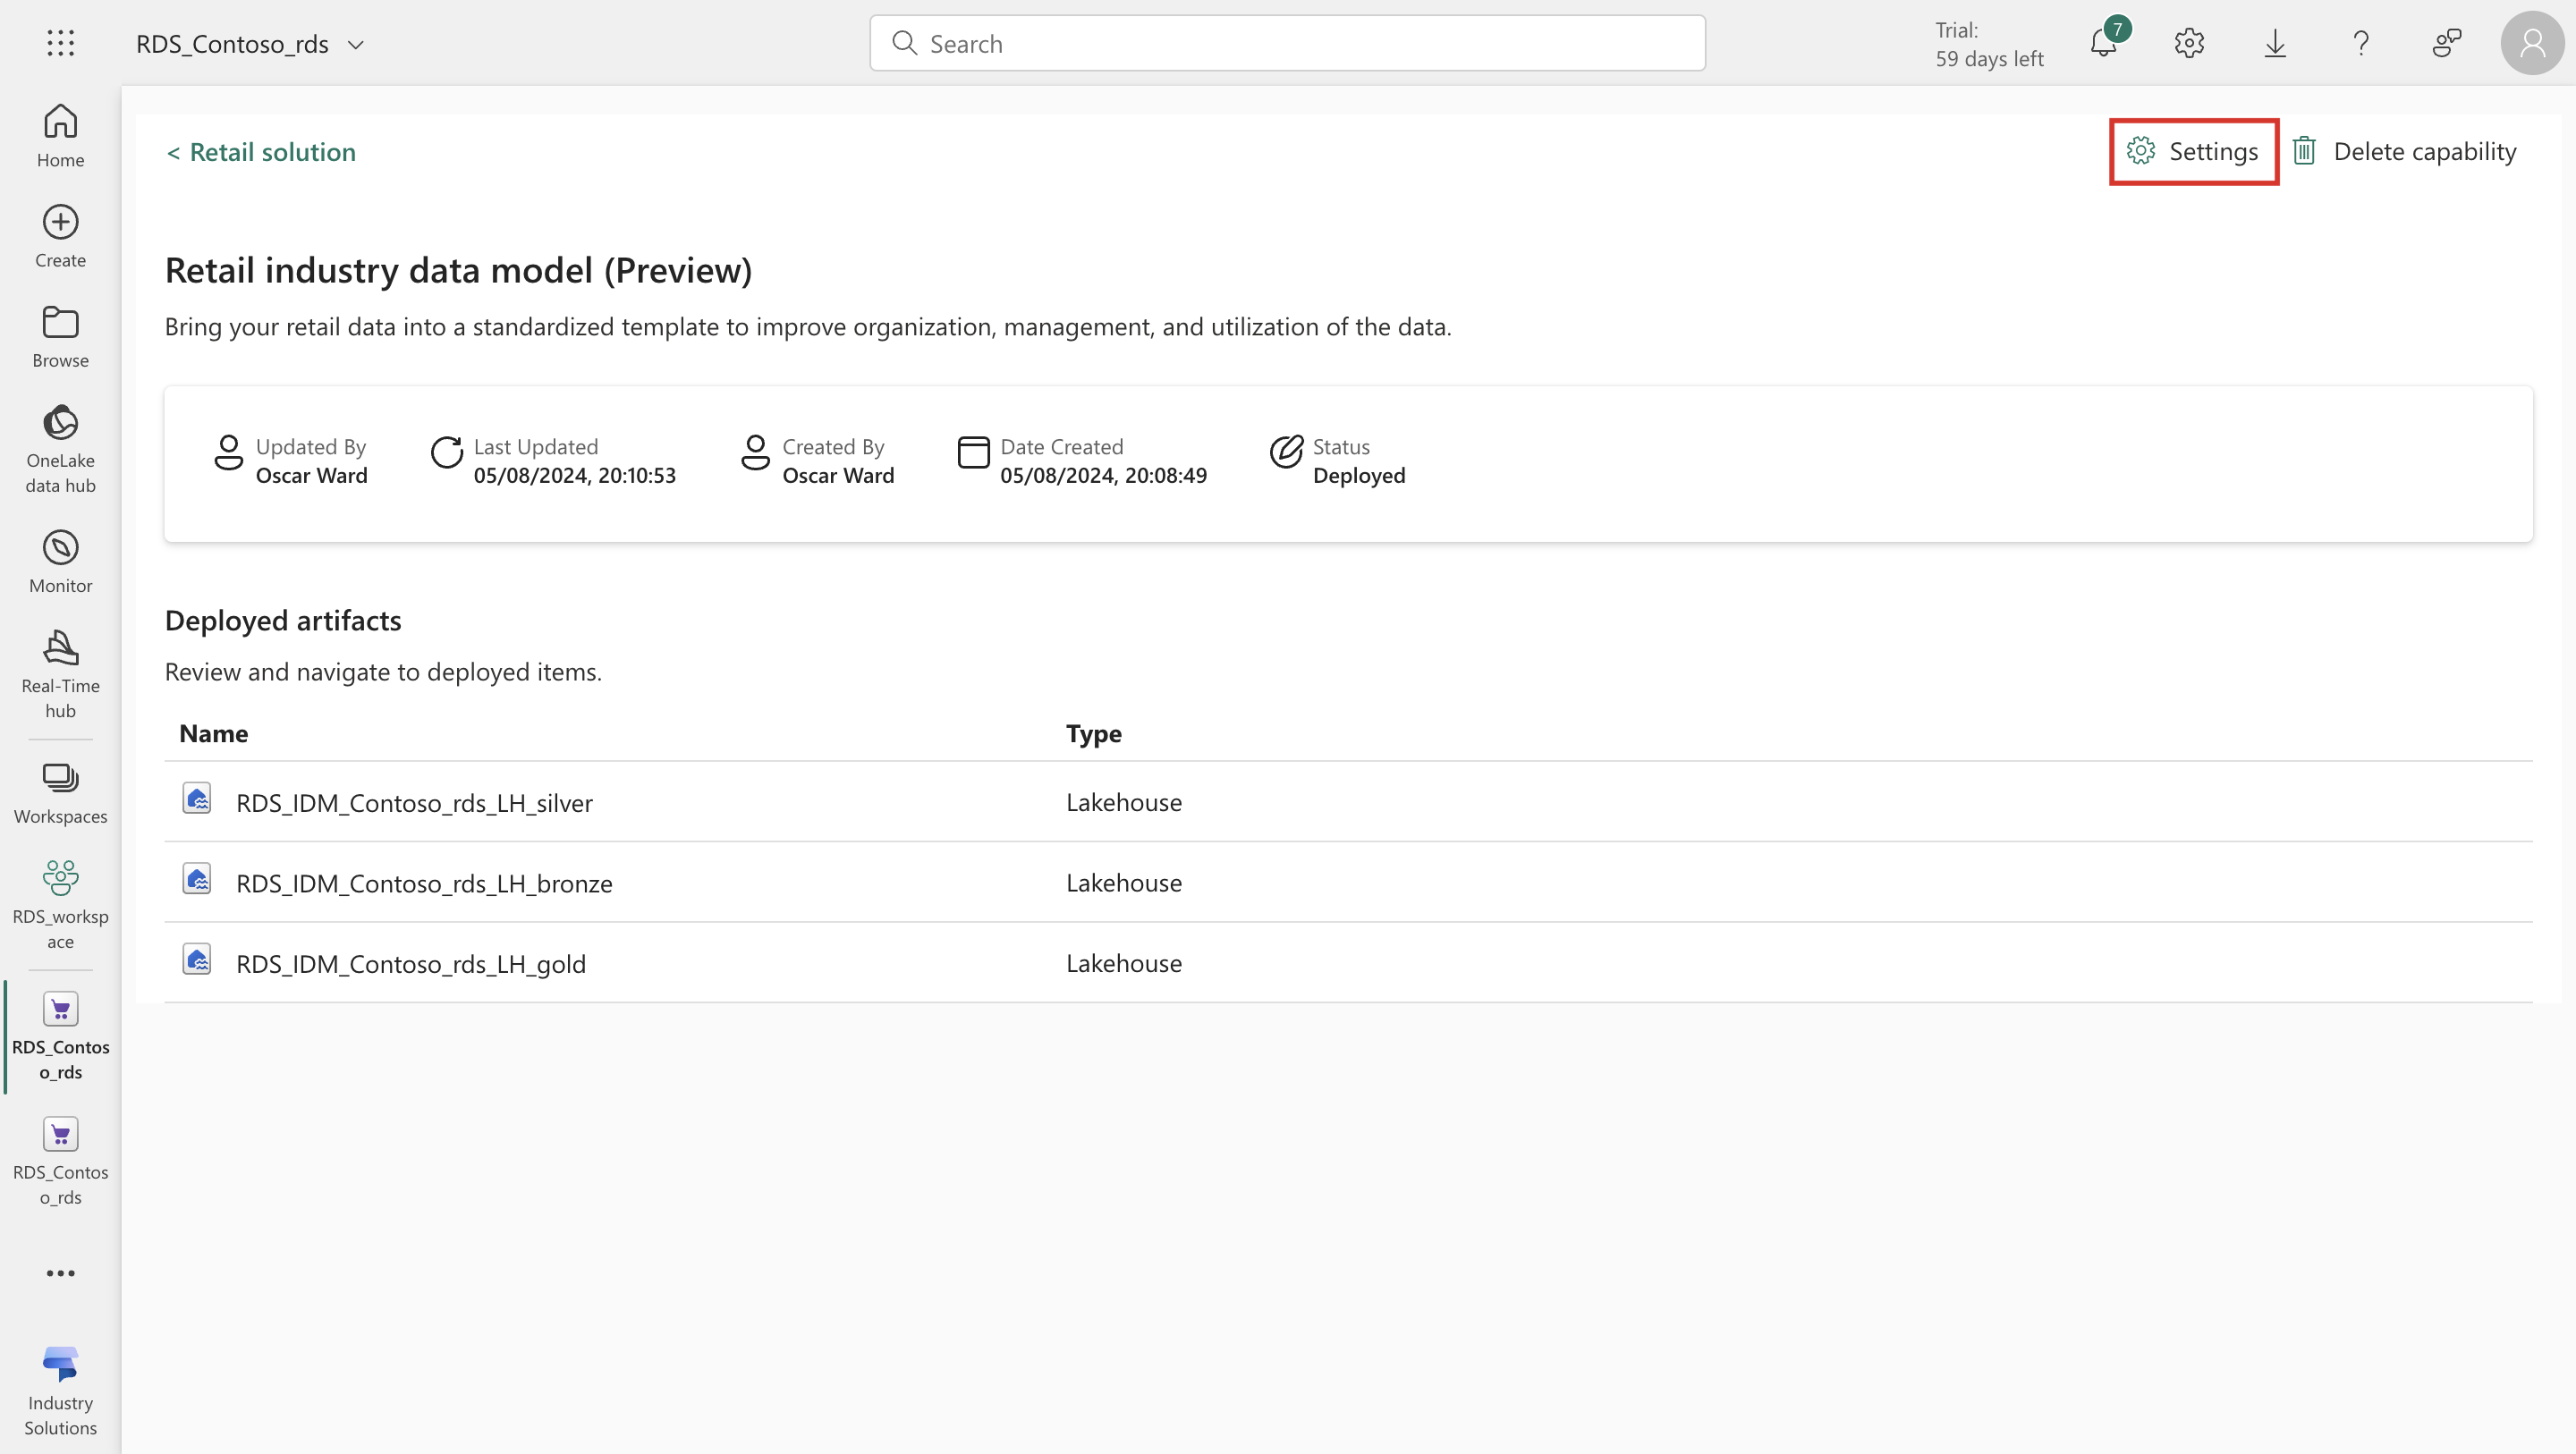Open OneLake data hub
2576x1454 pixels.
click(x=60, y=449)
